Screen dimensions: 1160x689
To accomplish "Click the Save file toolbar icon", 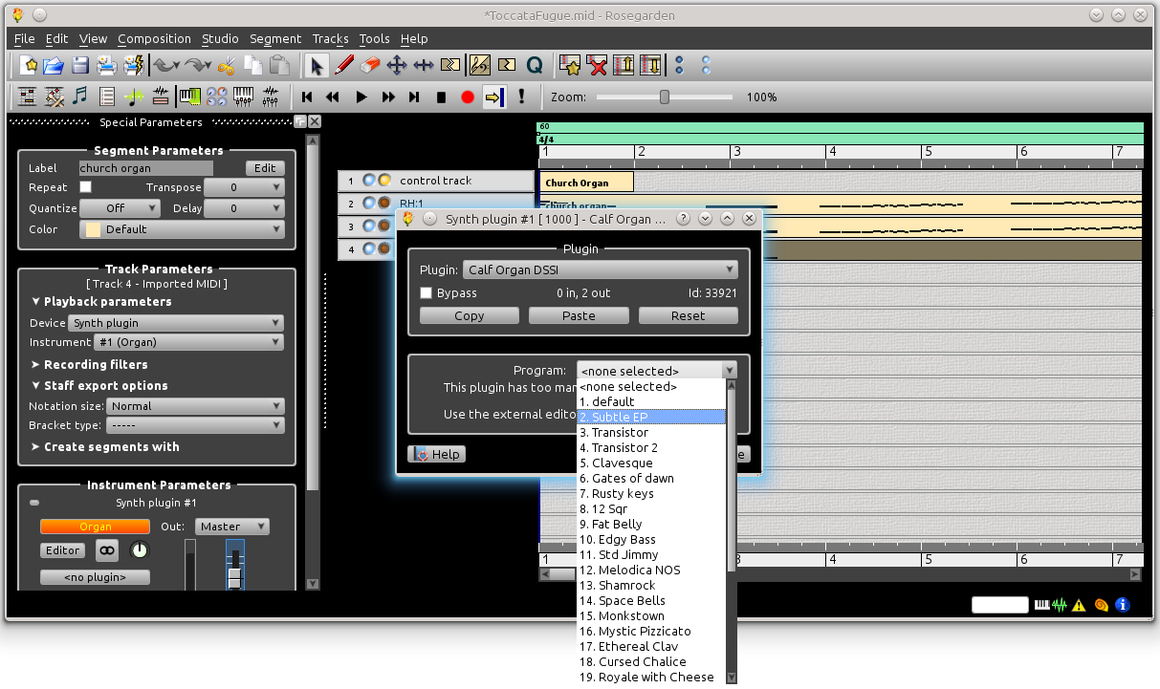I will pyautogui.click(x=80, y=66).
